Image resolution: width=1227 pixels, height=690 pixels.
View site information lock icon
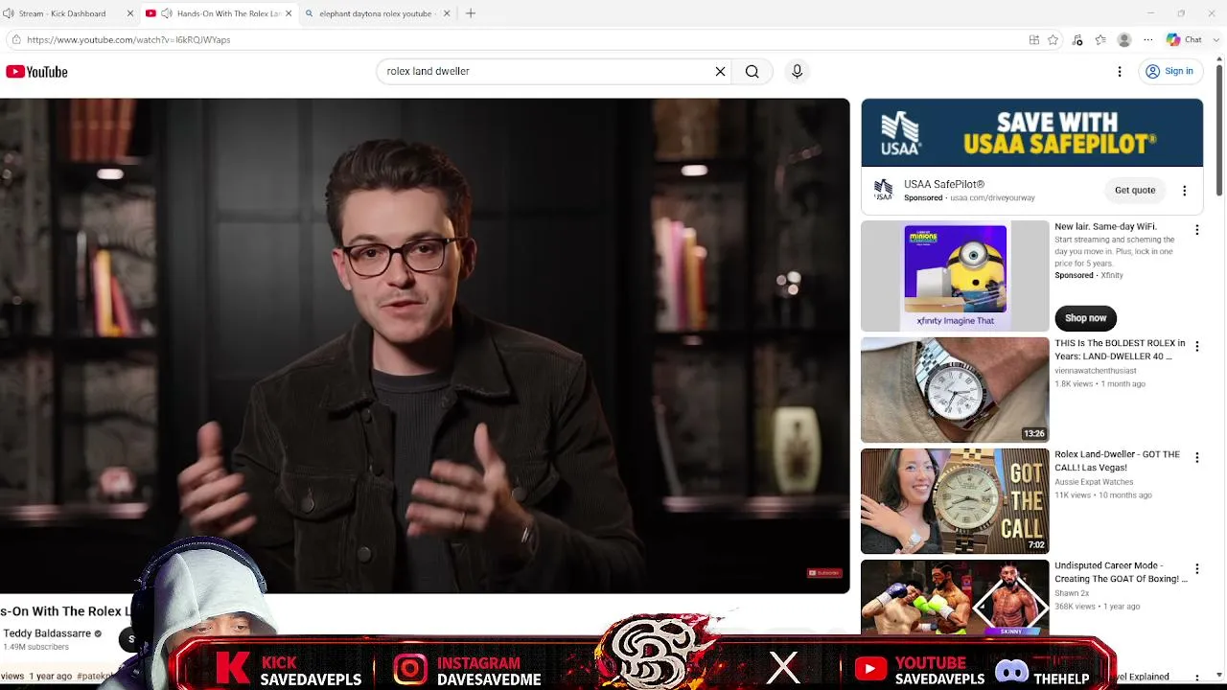tap(15, 40)
